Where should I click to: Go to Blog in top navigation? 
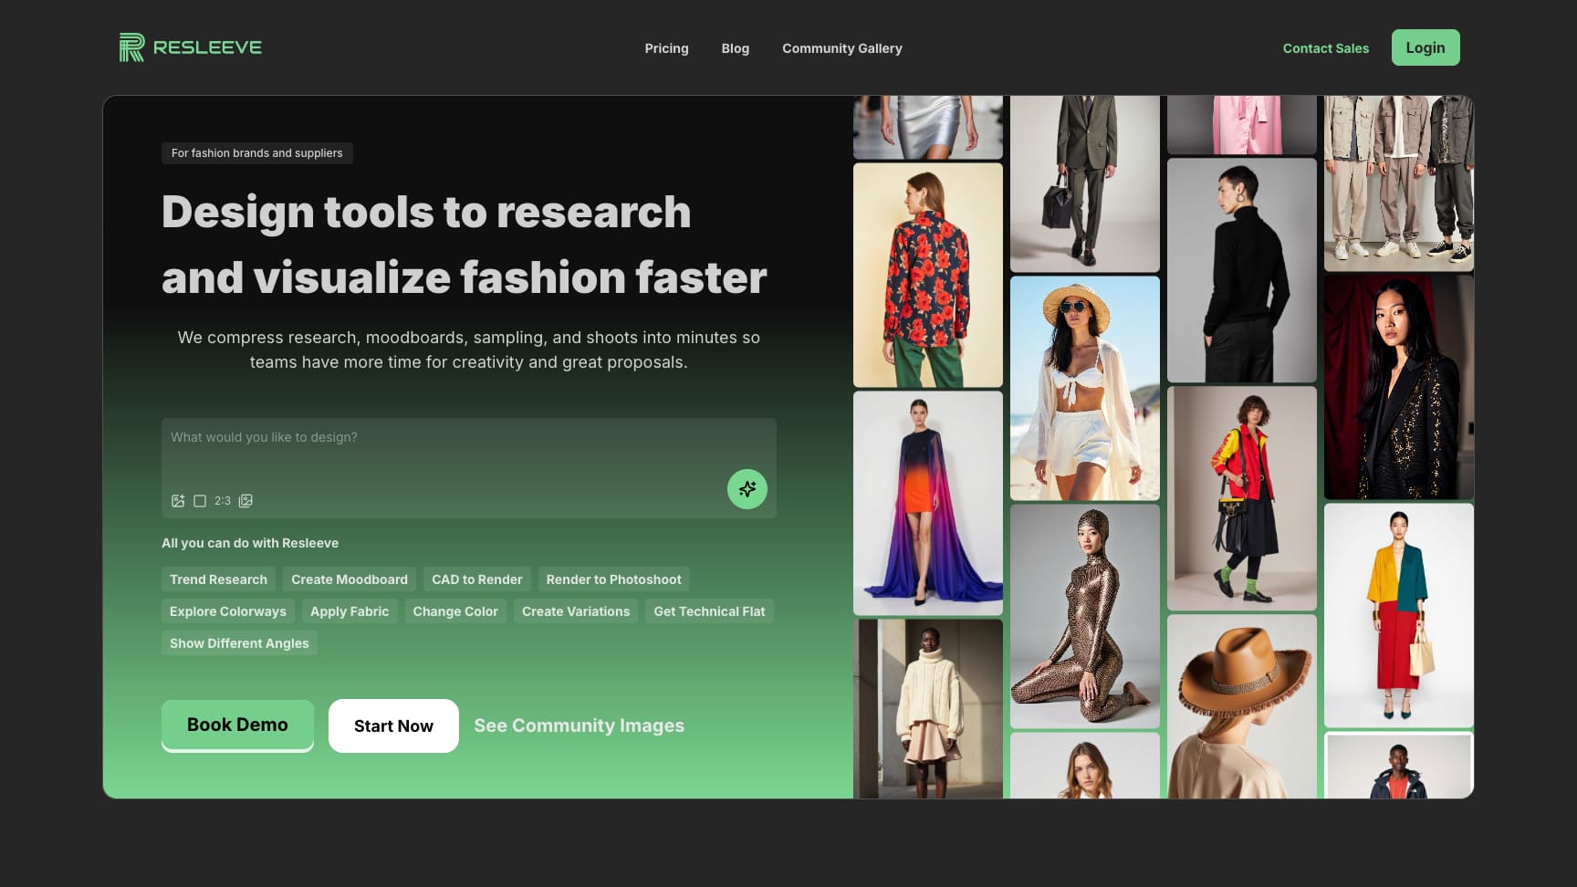coord(735,48)
